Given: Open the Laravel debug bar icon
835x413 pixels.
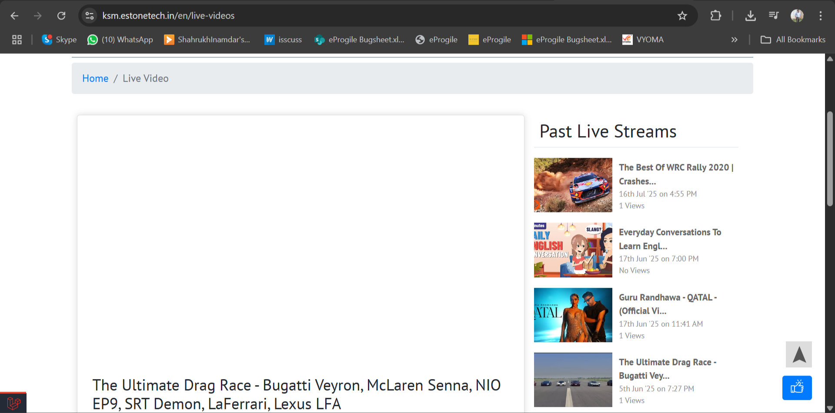Looking at the screenshot, I should pyautogui.click(x=13, y=403).
